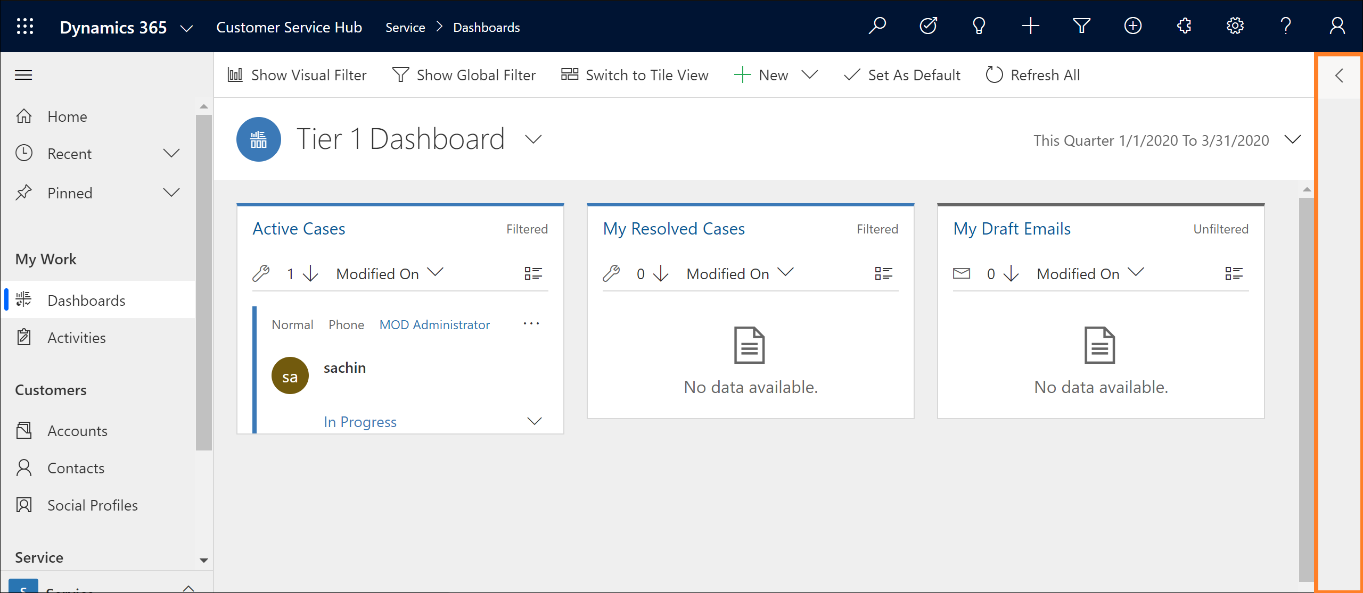The width and height of the screenshot is (1363, 593).
Task: Click the Switch to Tile View icon
Action: tap(569, 74)
